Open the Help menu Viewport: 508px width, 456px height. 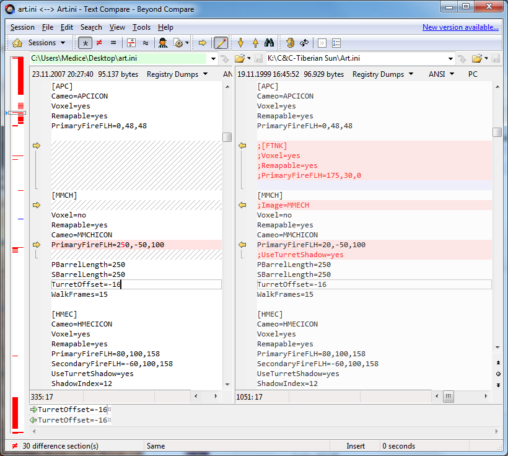[x=165, y=27]
